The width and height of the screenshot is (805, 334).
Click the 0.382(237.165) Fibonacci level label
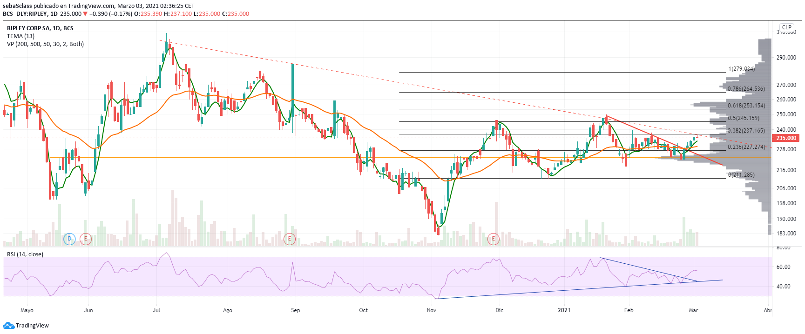coord(746,131)
